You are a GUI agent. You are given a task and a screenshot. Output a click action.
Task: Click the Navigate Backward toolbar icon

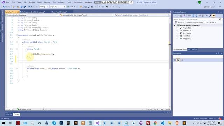5,7
